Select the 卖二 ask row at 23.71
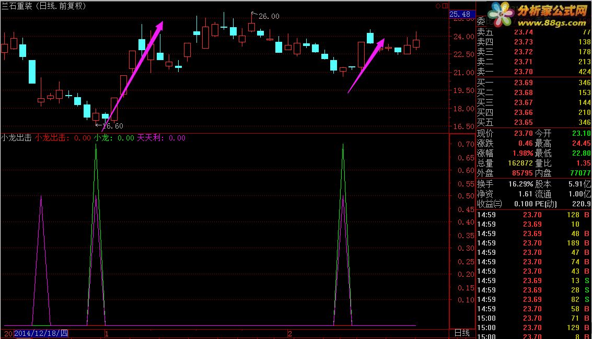This screenshot has width=592, height=339. [533, 62]
